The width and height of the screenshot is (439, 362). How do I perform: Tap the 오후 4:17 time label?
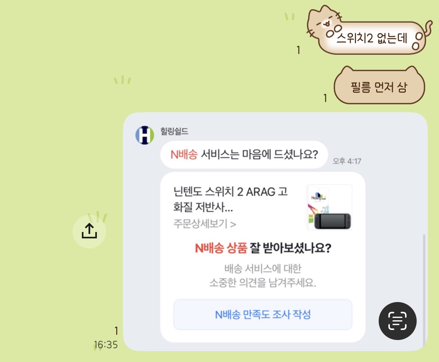(347, 161)
